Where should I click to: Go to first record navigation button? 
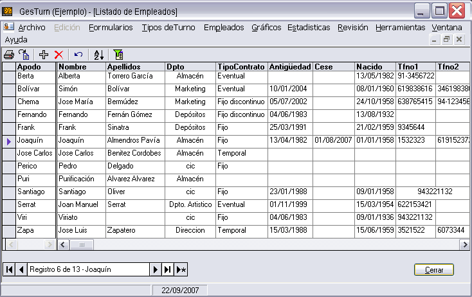pyautogui.click(x=10, y=269)
